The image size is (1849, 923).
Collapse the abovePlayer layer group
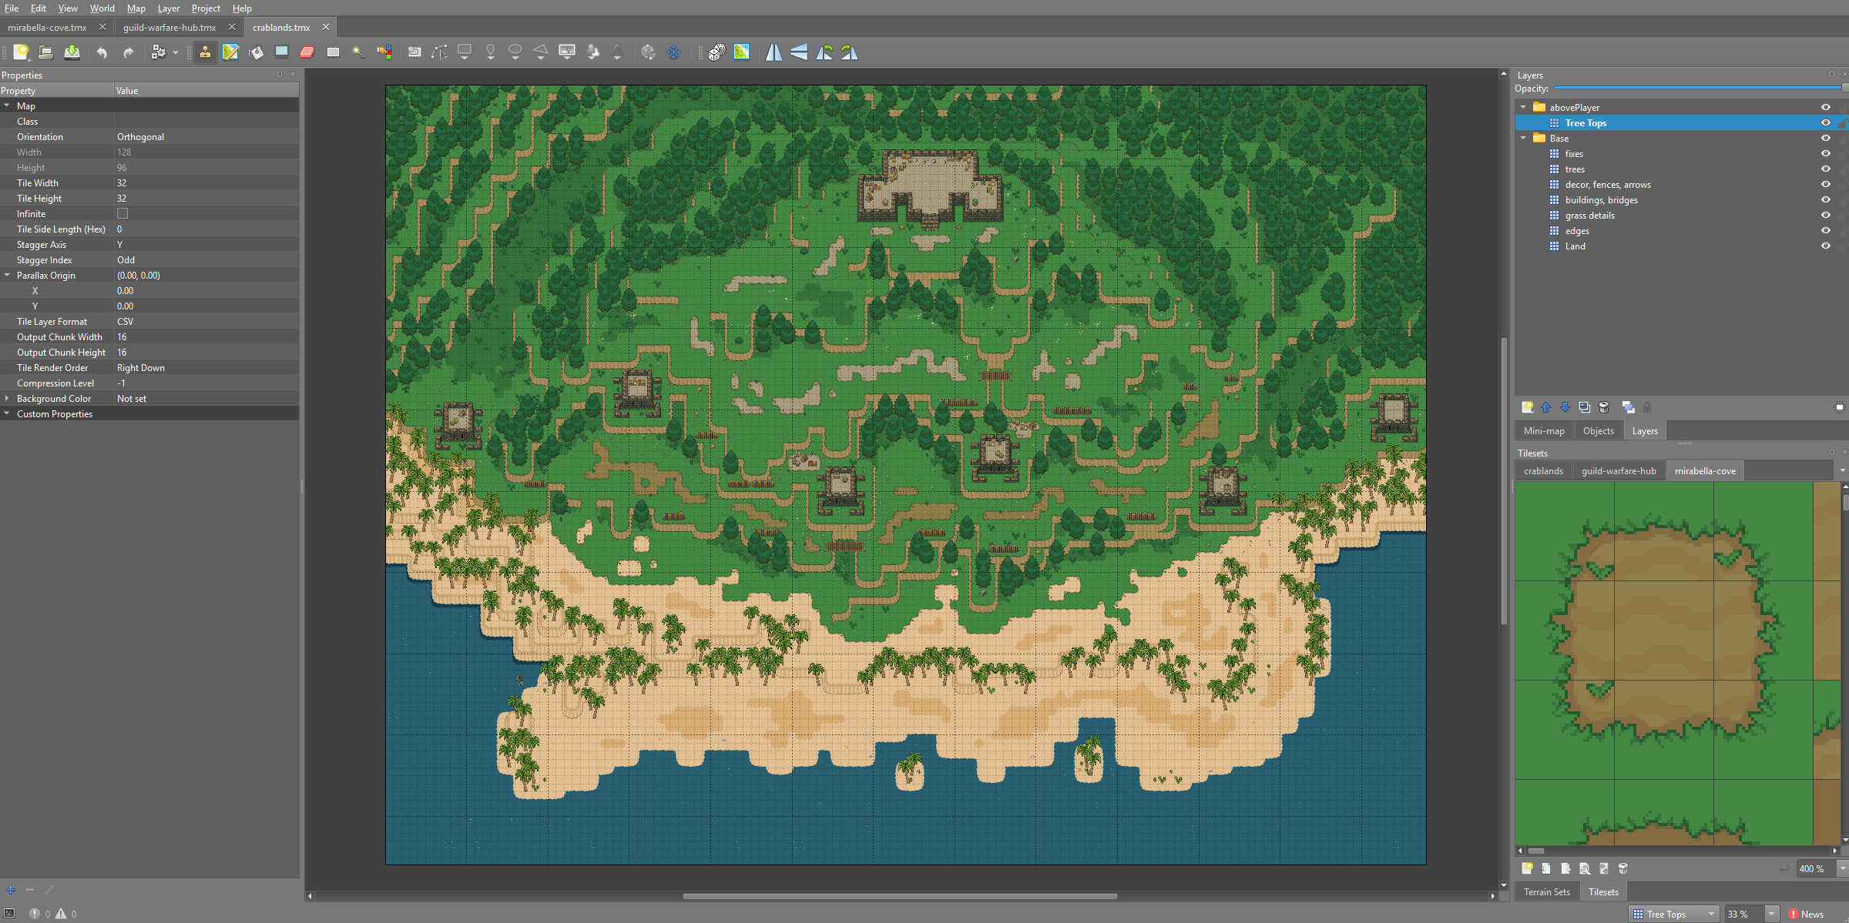(x=1523, y=108)
